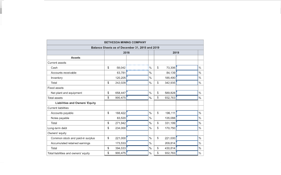This screenshot has width=281, height=175.
Task: Select Common stock and paid-in surplus label
Action: click(73, 138)
